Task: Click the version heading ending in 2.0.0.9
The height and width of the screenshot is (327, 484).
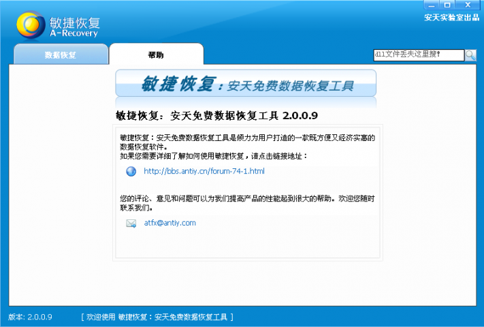Action: [x=216, y=116]
